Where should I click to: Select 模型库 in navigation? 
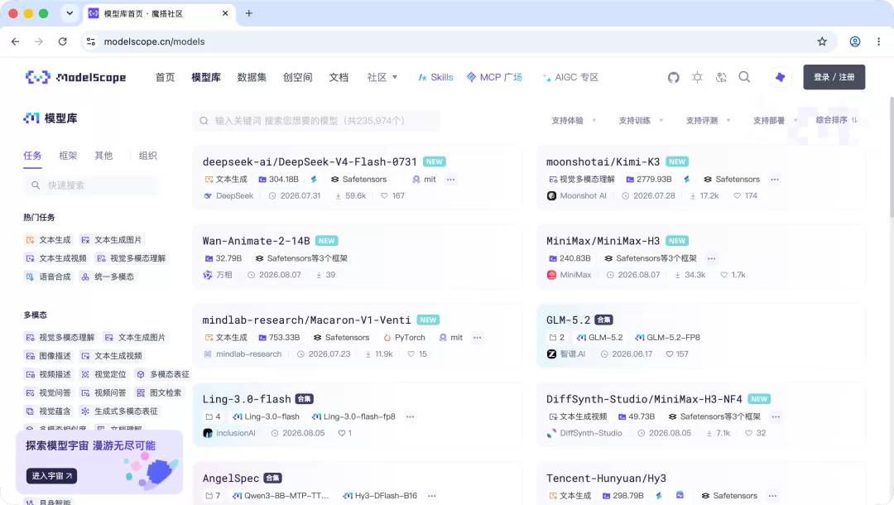tap(206, 77)
